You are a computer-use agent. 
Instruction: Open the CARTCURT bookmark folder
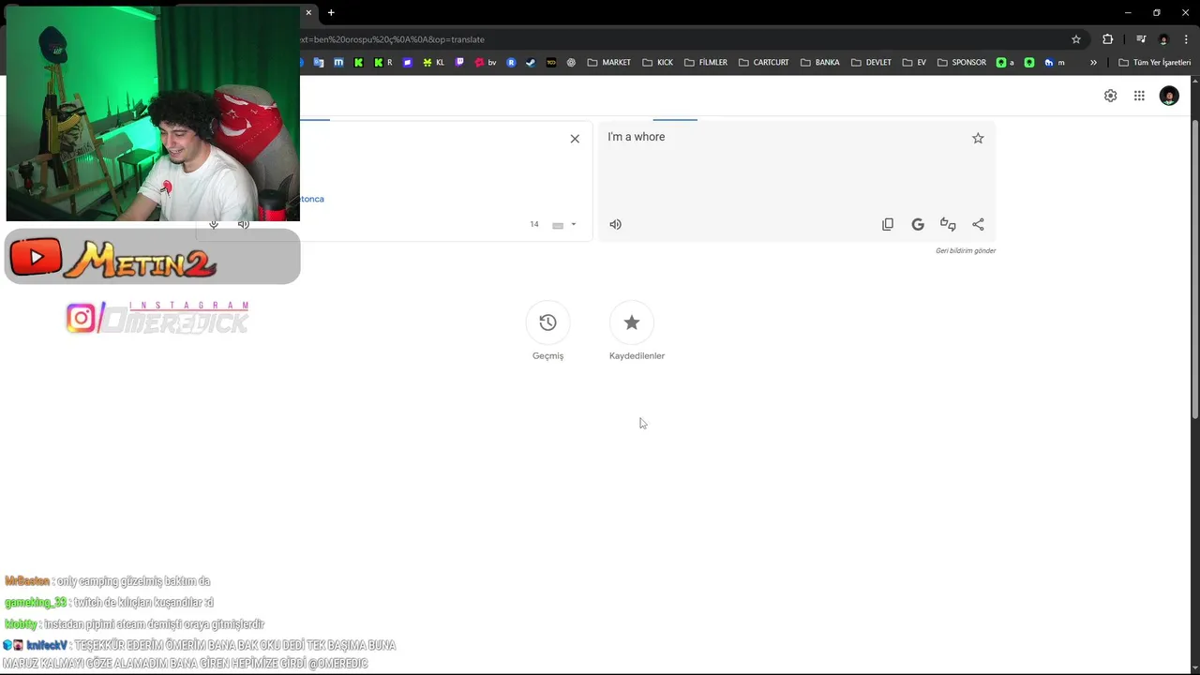(763, 63)
